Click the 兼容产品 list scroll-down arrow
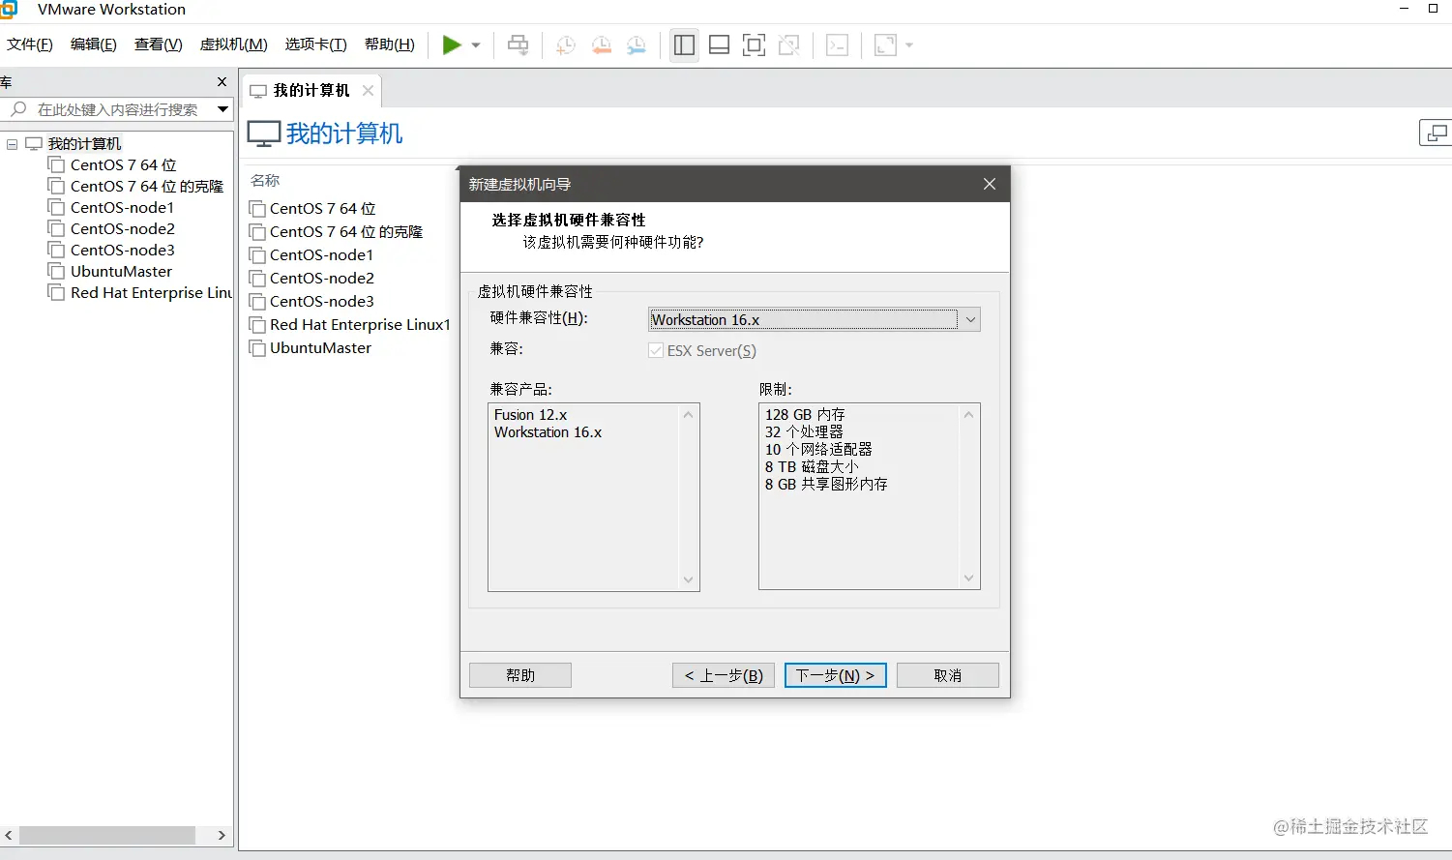The height and width of the screenshot is (860, 1452). pos(689,579)
